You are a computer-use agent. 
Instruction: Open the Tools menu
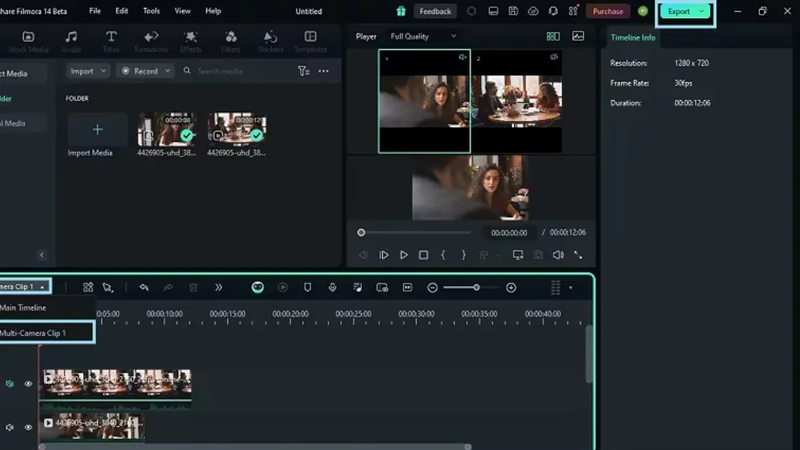[151, 11]
